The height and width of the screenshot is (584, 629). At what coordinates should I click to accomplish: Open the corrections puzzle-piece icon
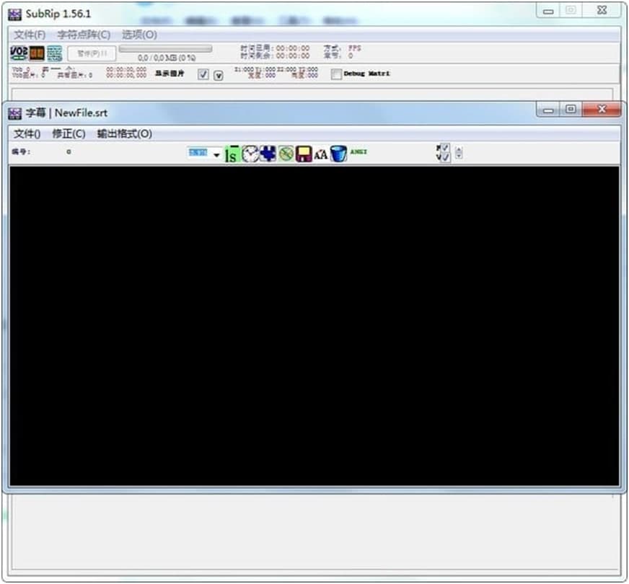268,154
